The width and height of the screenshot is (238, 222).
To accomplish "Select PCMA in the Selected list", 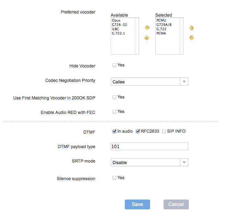I will pos(161,33).
